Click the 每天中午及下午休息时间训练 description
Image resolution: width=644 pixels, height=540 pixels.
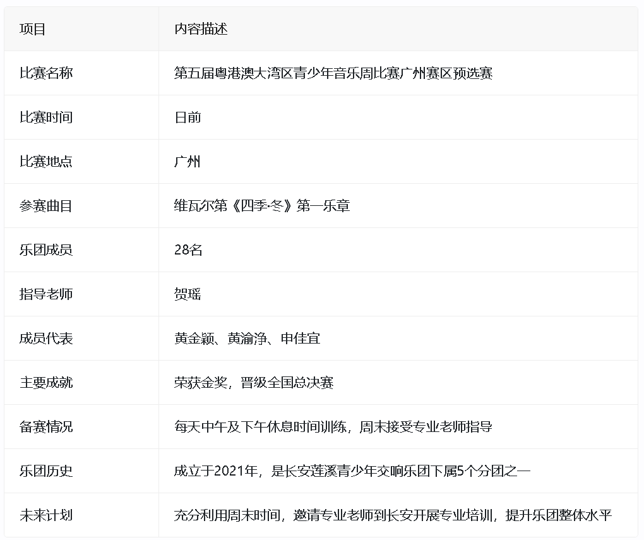tap(333, 427)
